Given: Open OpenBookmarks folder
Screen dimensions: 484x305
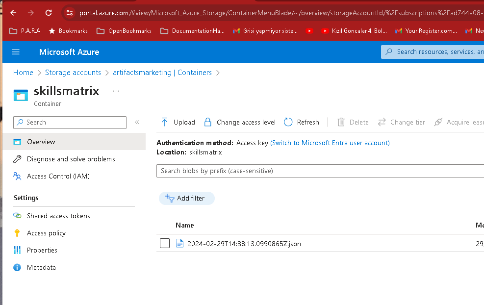Looking at the screenshot, I should [124, 31].
